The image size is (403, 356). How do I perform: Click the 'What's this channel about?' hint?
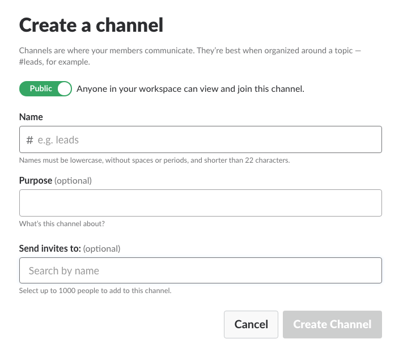point(62,224)
